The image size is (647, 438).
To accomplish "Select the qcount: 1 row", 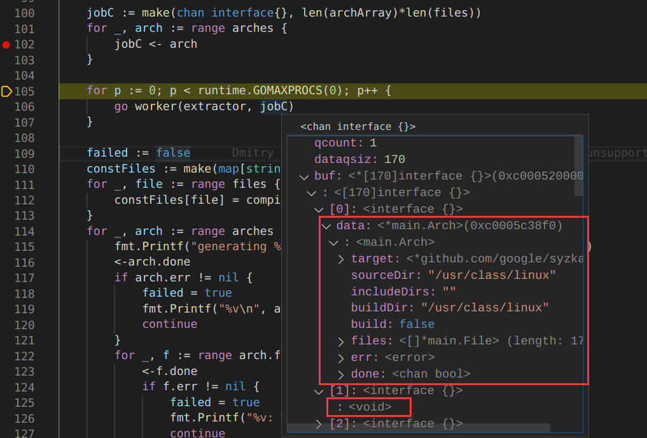I will click(345, 143).
